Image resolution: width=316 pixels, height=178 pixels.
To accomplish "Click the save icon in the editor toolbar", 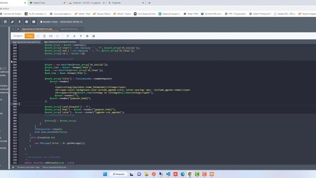I will [x=93, y=36].
